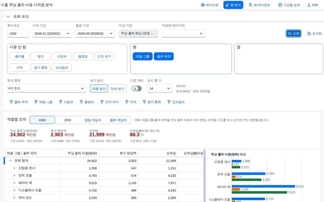Expand the 배터리 팩 row
This screenshot has width=324, height=202.
[x=14, y=183]
